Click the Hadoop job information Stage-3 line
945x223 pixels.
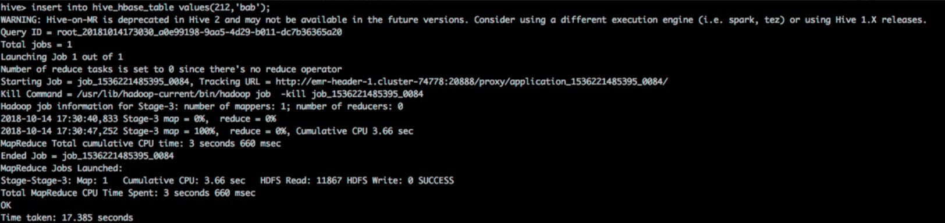(202, 106)
